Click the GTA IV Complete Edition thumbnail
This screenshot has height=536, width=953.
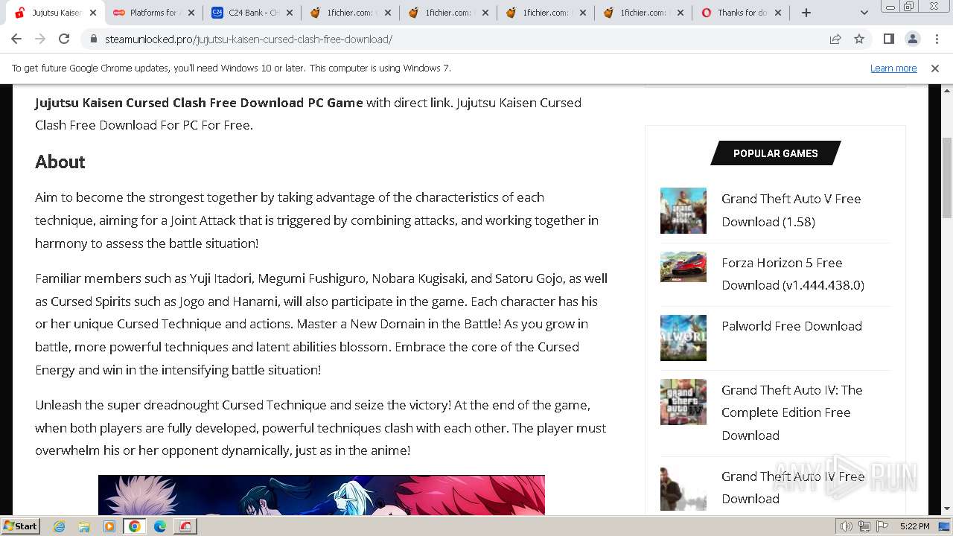683,402
